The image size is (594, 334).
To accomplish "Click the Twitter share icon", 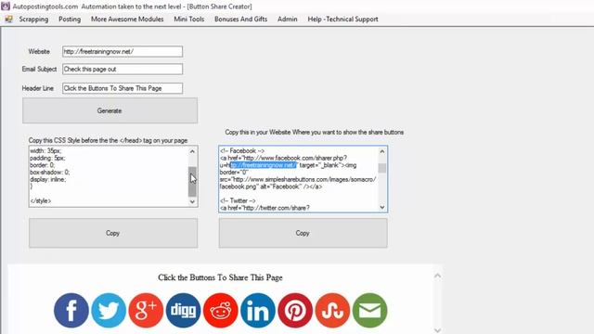I will [109, 310].
